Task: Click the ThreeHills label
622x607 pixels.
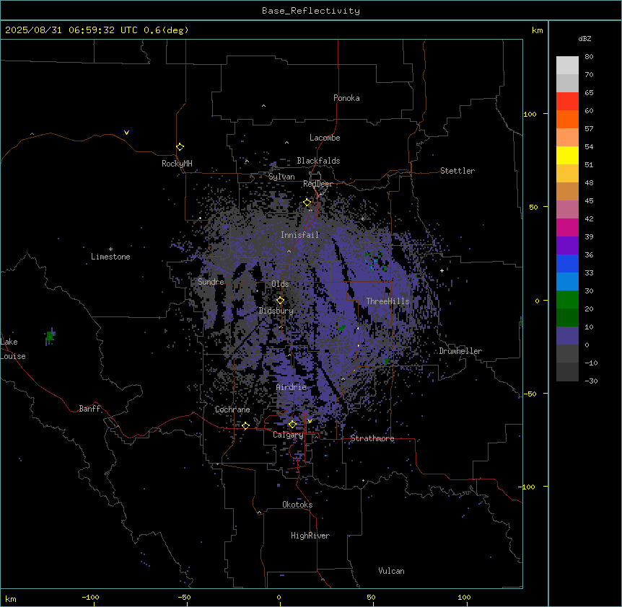Action: [387, 301]
